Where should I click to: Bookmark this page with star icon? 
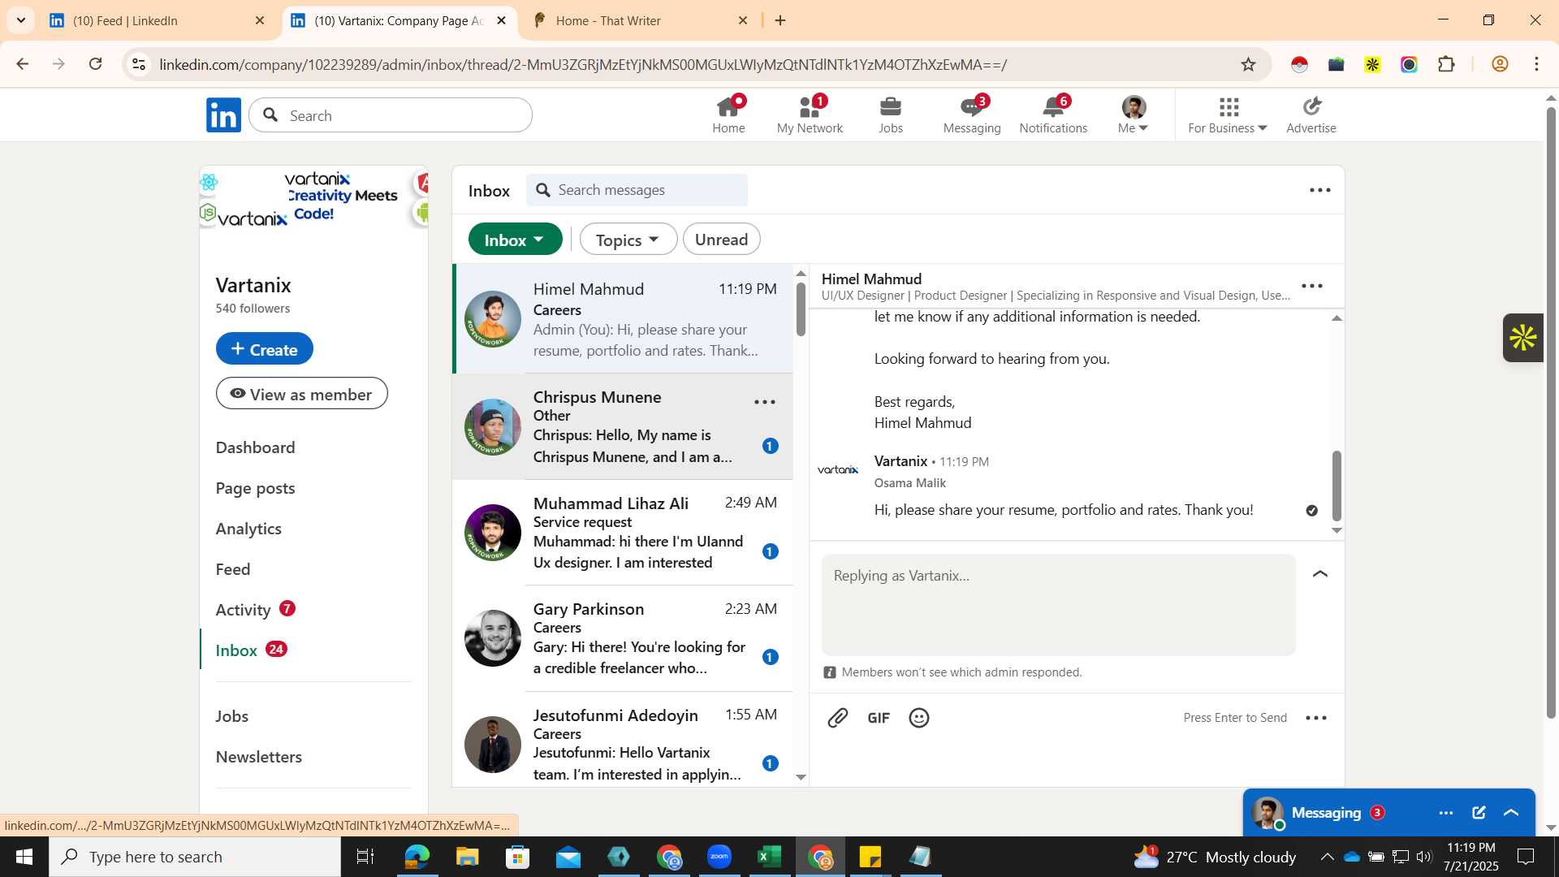pos(1248,64)
